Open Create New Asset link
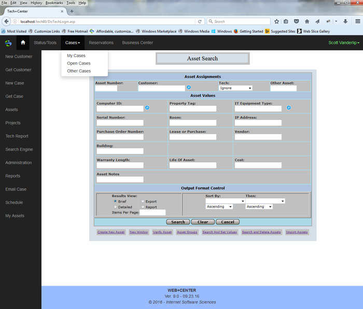The image size is (363, 309). [111, 232]
